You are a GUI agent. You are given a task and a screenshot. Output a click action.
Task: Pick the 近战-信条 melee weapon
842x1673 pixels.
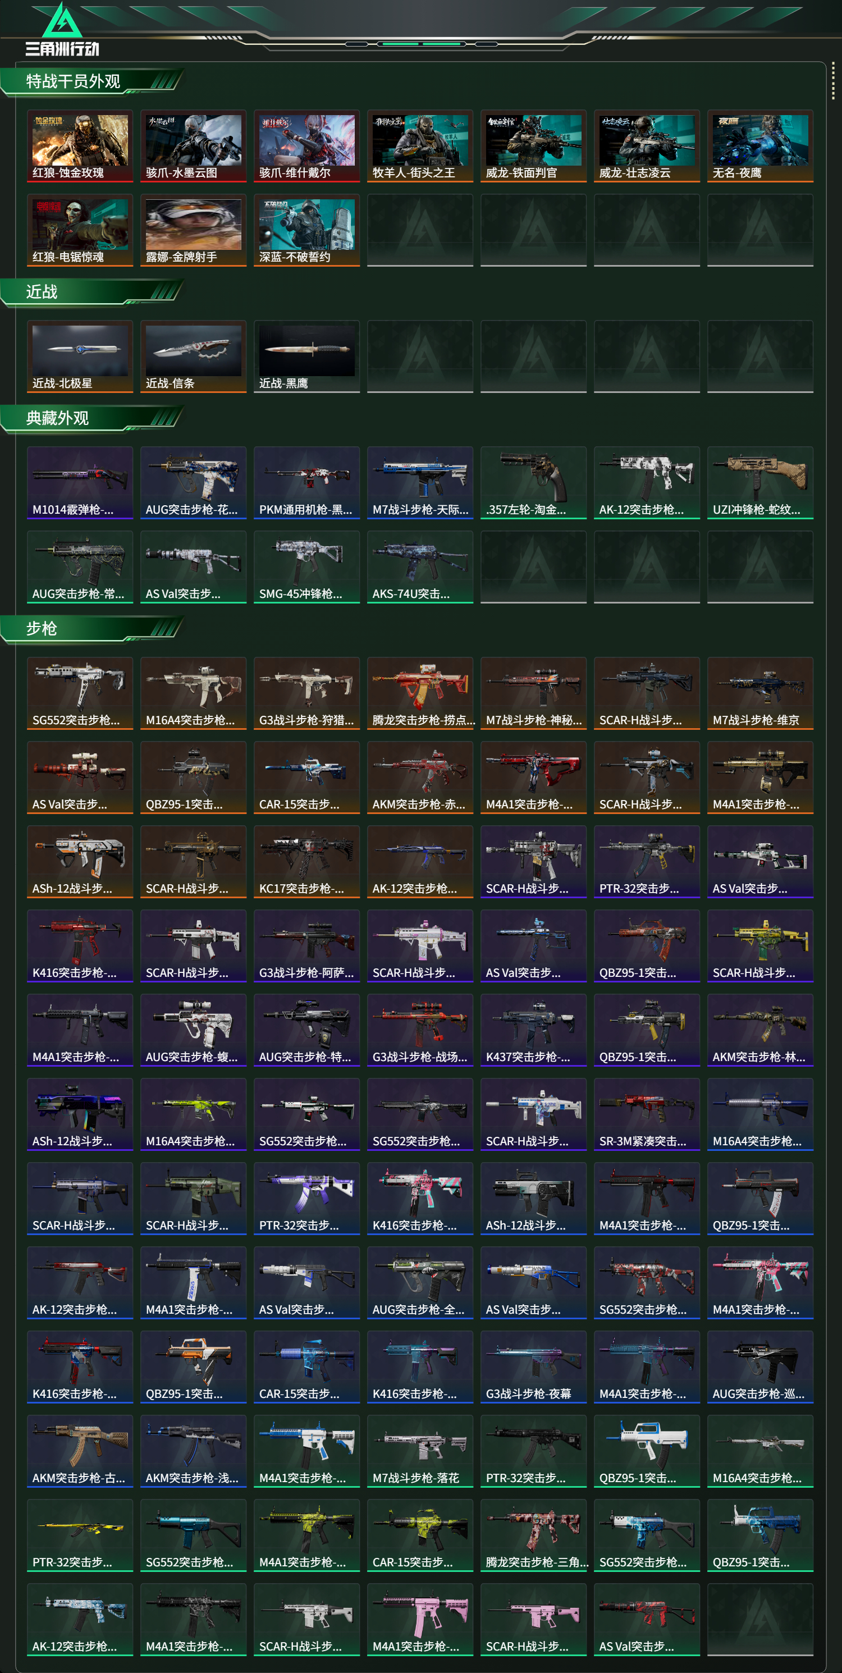coord(194,356)
